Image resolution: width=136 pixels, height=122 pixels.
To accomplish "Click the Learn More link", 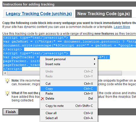I will click(x=122, y=27).
